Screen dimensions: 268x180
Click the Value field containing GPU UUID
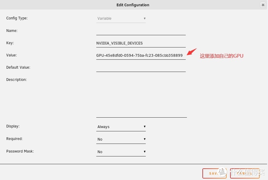pos(141,56)
